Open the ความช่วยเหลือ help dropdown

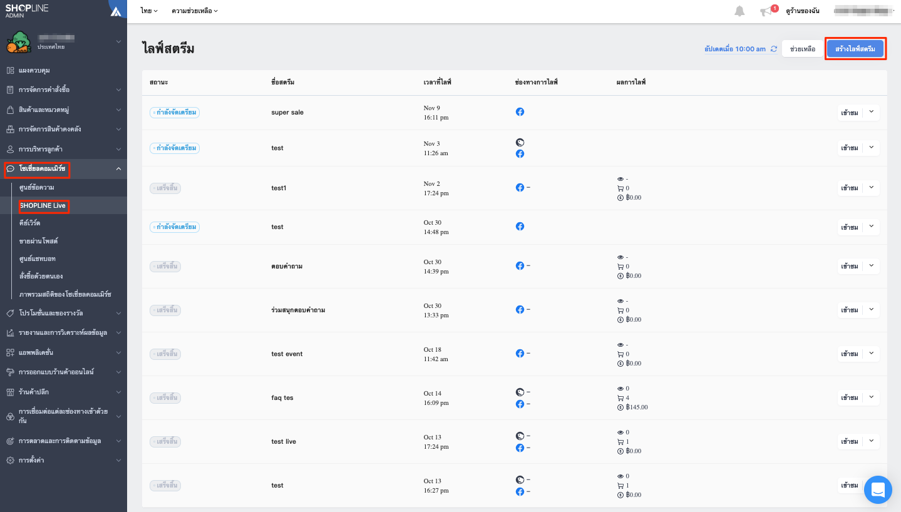click(195, 11)
